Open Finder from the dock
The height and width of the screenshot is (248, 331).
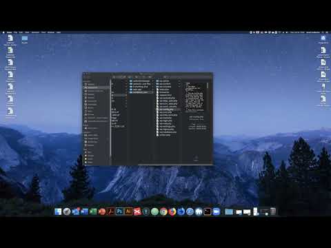[58, 211]
